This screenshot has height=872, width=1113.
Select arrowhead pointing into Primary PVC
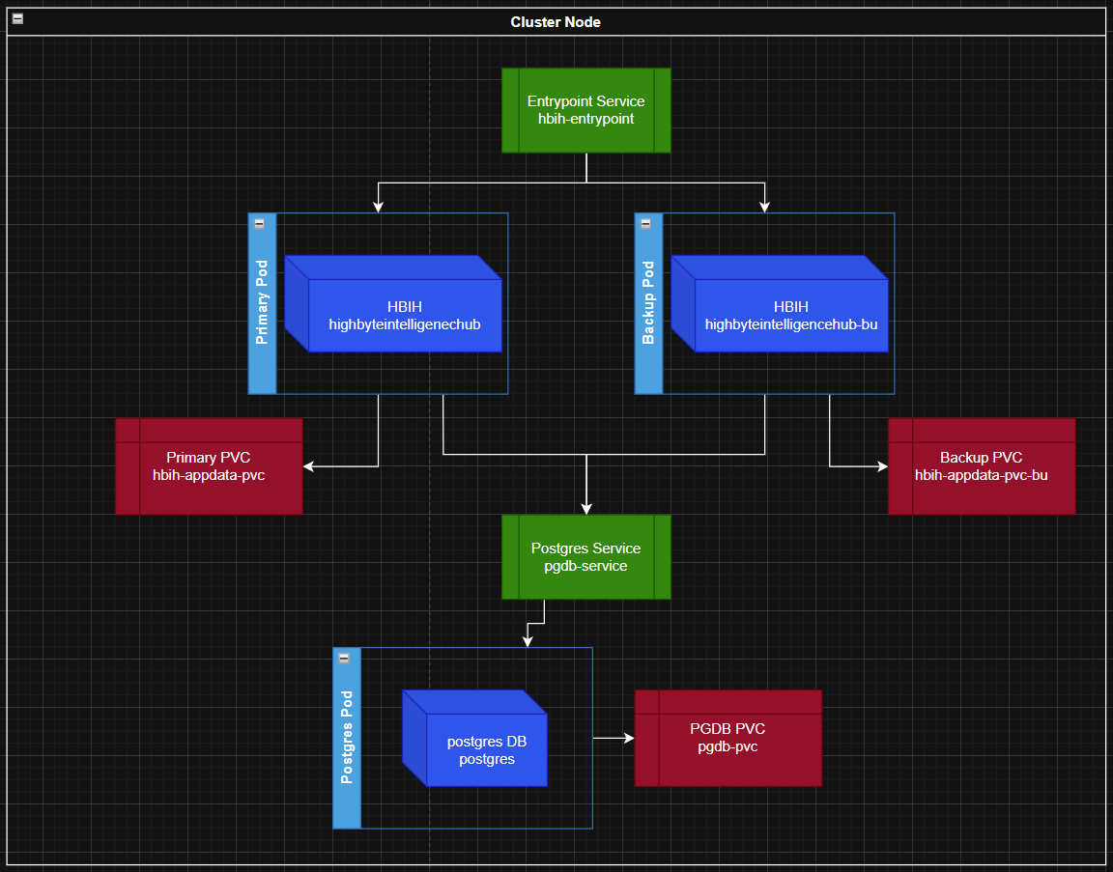point(310,466)
